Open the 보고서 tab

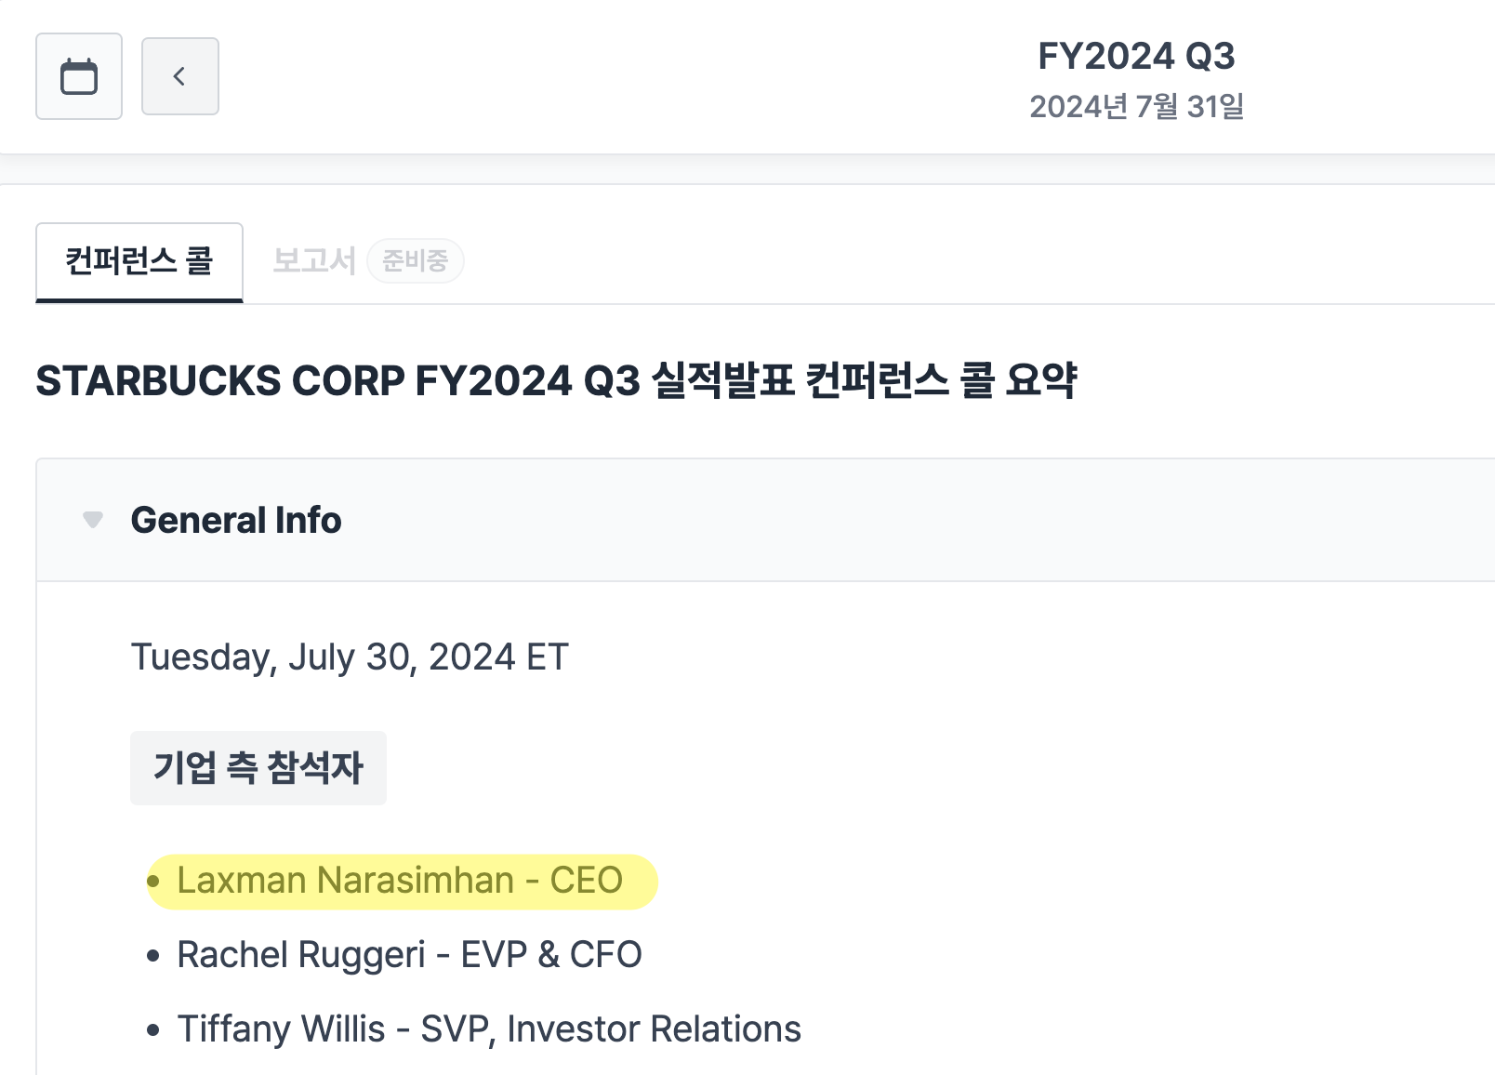[313, 261]
